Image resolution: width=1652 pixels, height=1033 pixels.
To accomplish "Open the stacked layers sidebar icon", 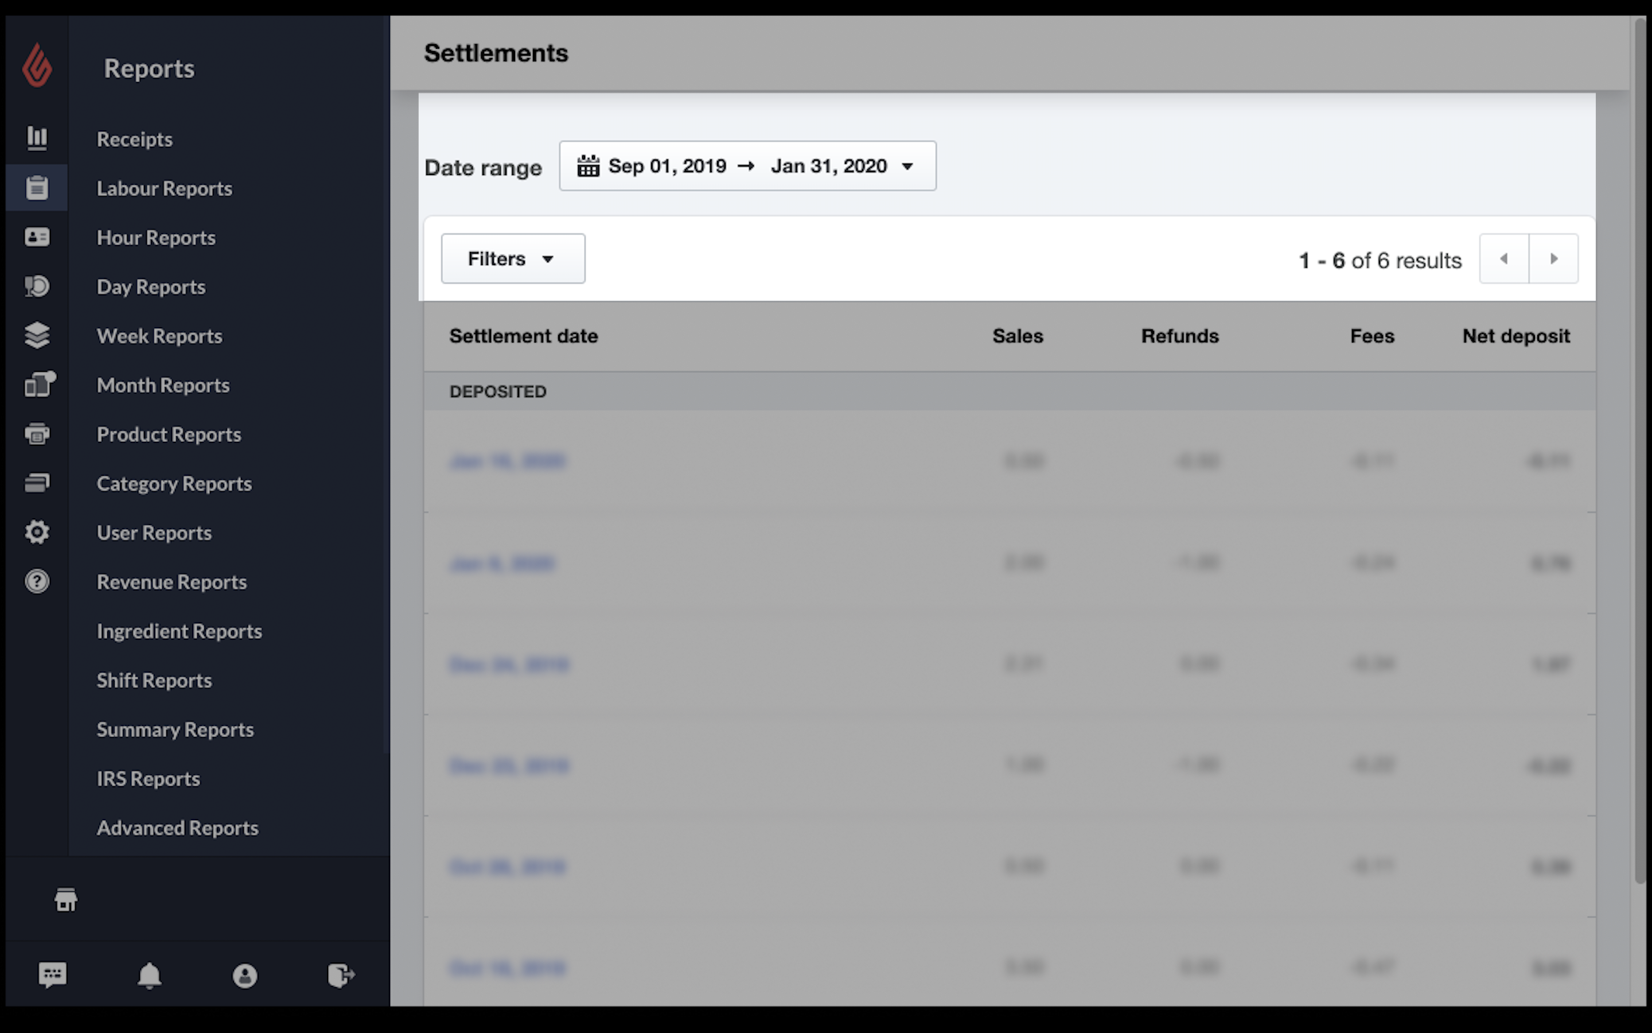I will 37,335.
